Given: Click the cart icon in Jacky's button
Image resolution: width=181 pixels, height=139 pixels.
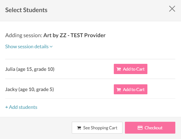Looking at the screenshot, I should pyautogui.click(x=119, y=89).
